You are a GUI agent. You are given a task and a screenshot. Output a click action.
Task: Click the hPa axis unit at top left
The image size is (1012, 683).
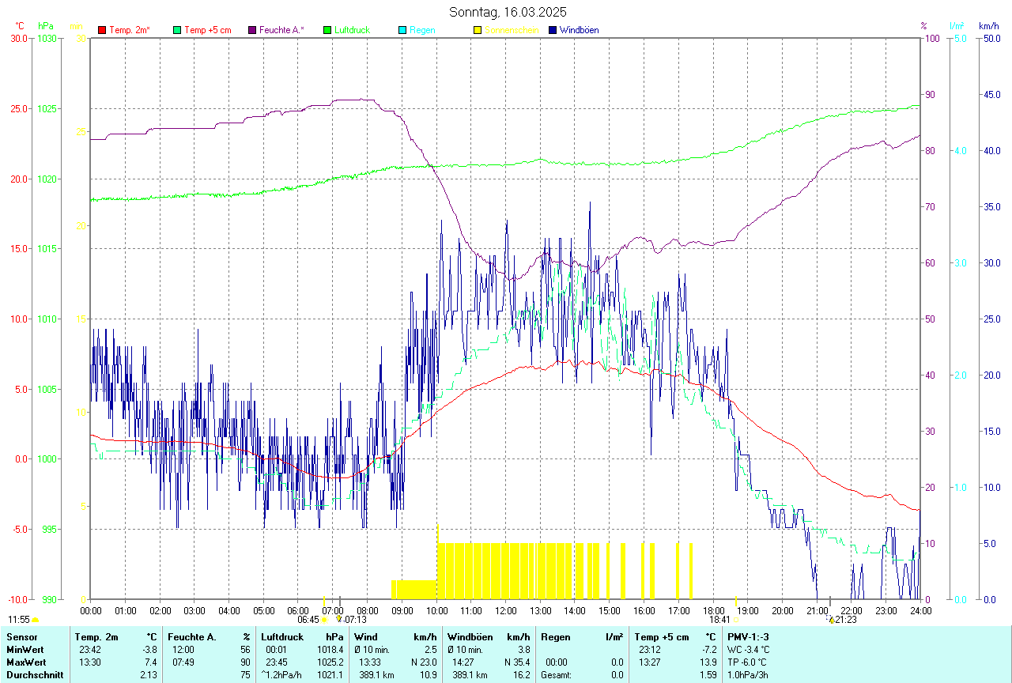click(45, 26)
